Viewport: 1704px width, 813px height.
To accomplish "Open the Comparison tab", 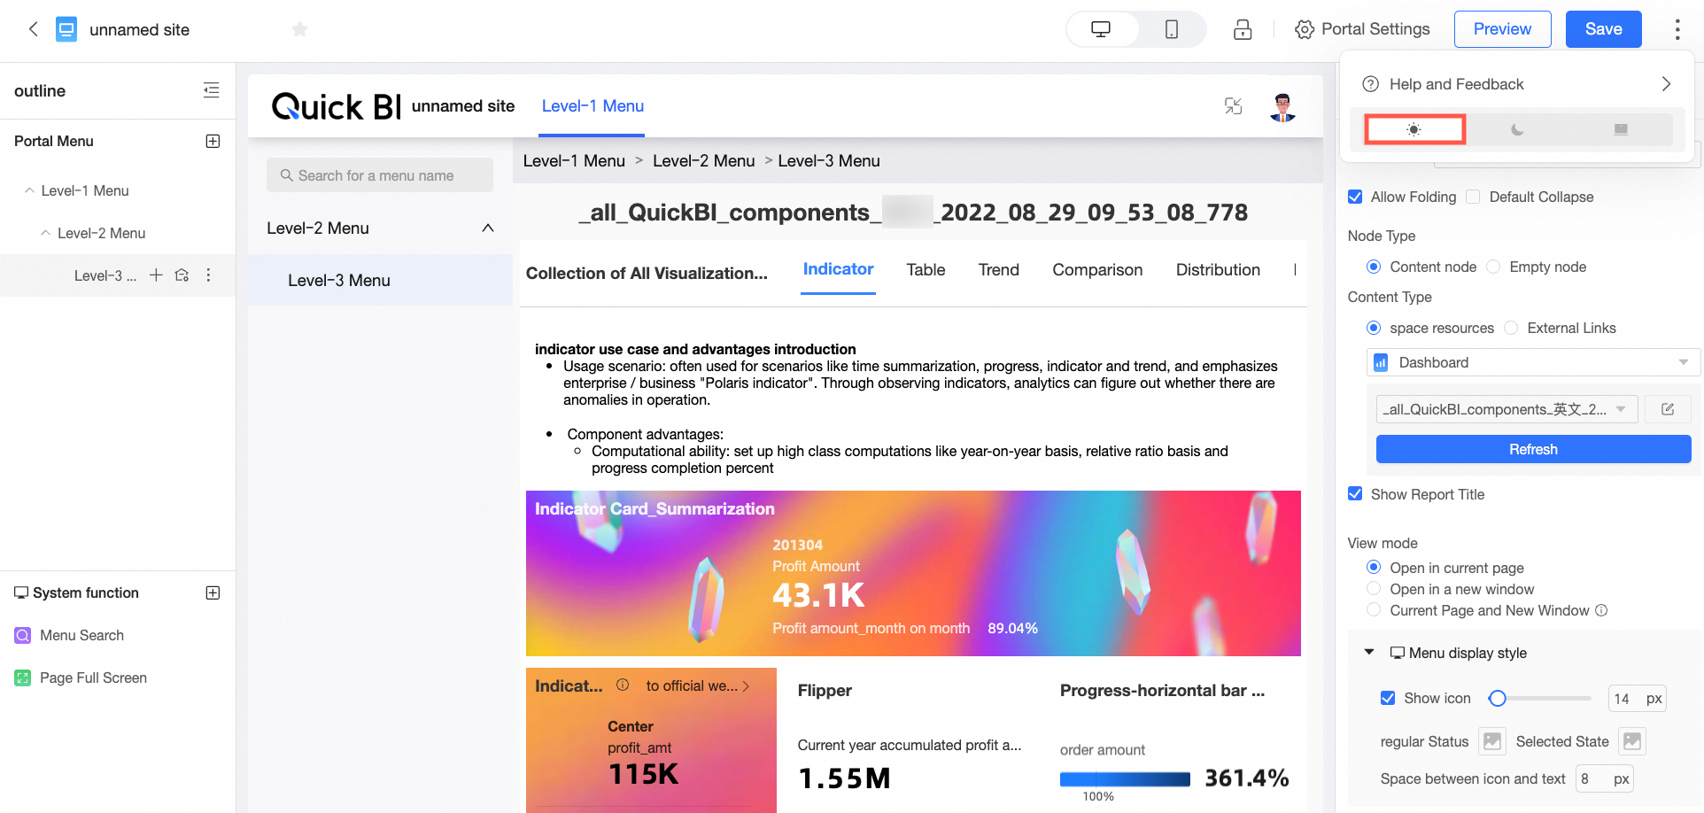I will tap(1097, 270).
